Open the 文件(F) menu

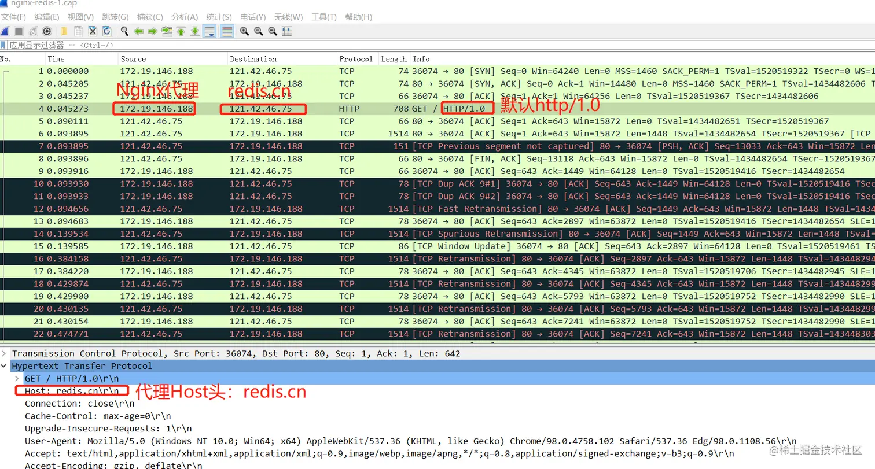(x=13, y=17)
